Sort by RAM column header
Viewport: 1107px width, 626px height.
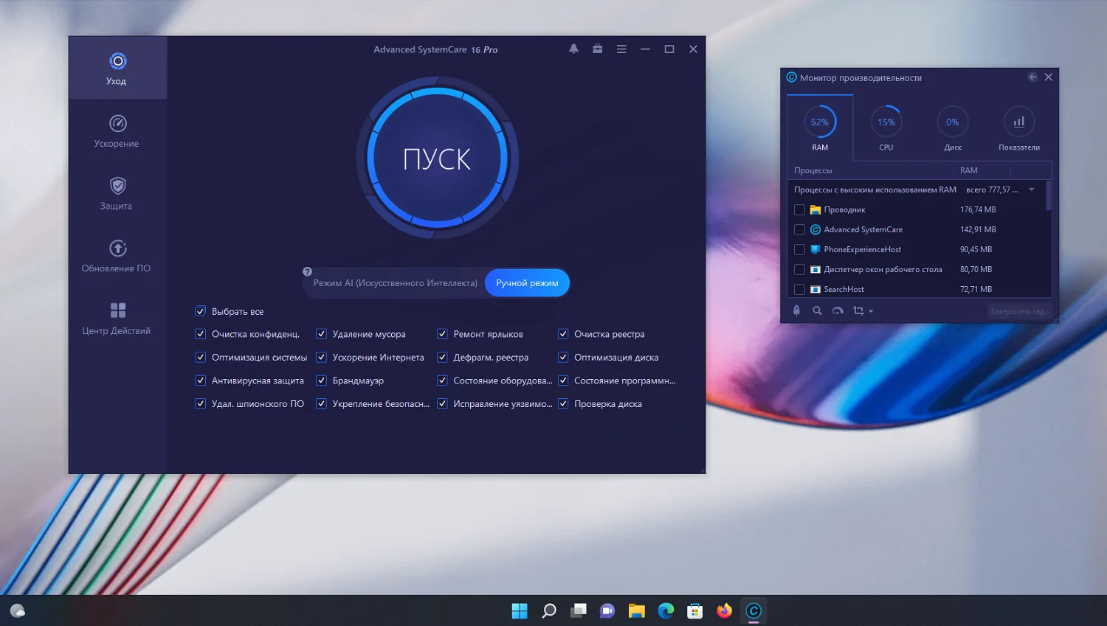point(969,170)
